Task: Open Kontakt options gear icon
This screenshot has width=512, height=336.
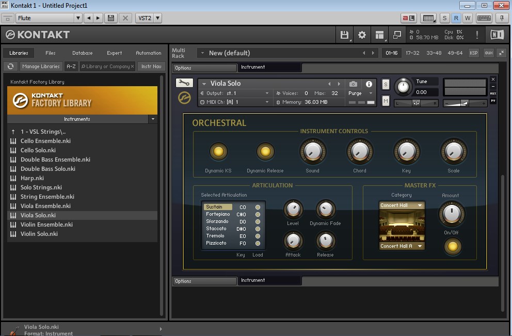Action: click(x=362, y=35)
